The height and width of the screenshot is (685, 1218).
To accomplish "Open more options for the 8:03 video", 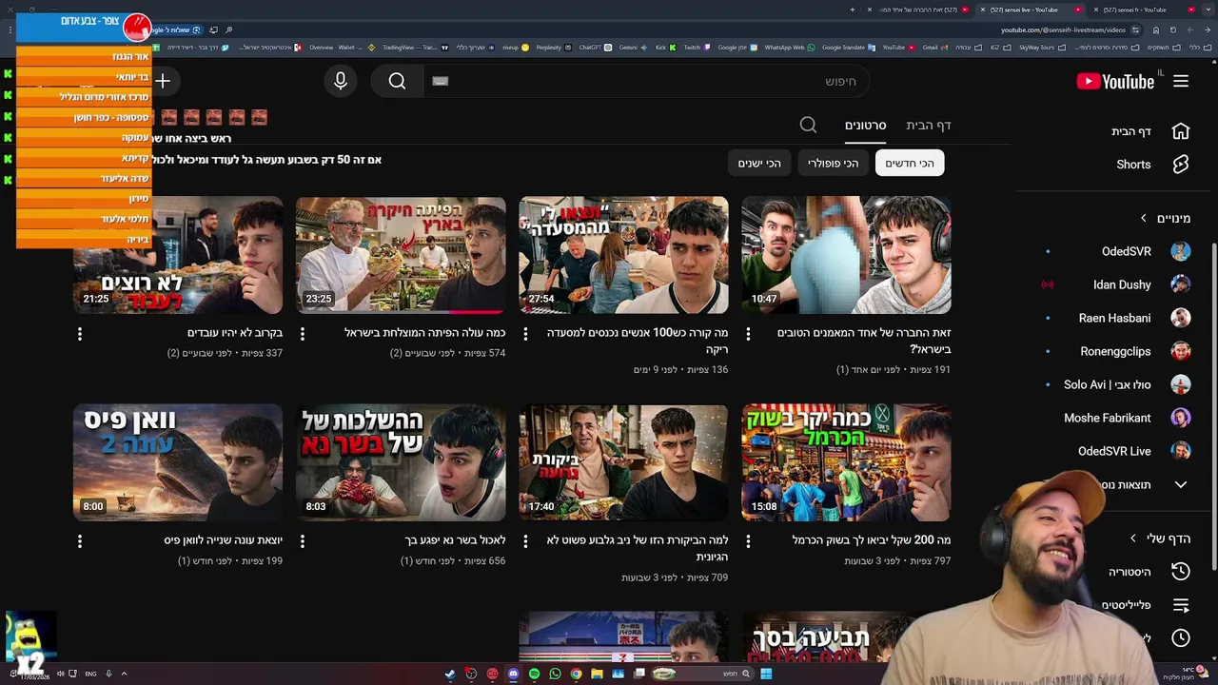I will coord(303,541).
